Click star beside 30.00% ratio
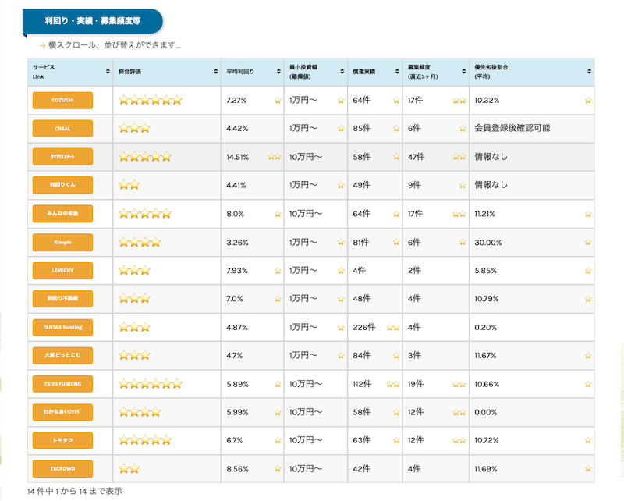The width and height of the screenshot is (624, 501). point(588,242)
